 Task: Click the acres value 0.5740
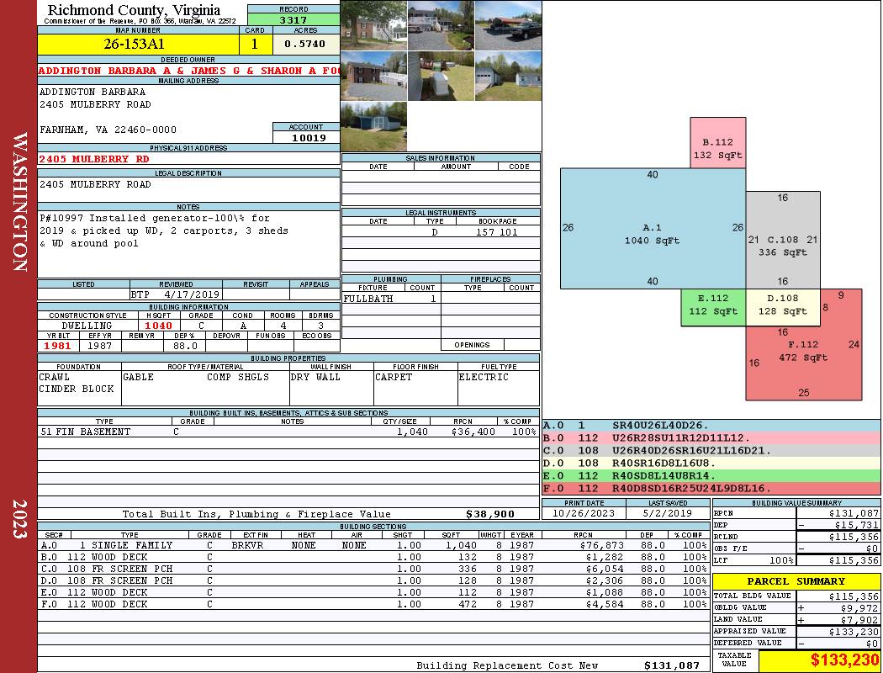coord(304,44)
